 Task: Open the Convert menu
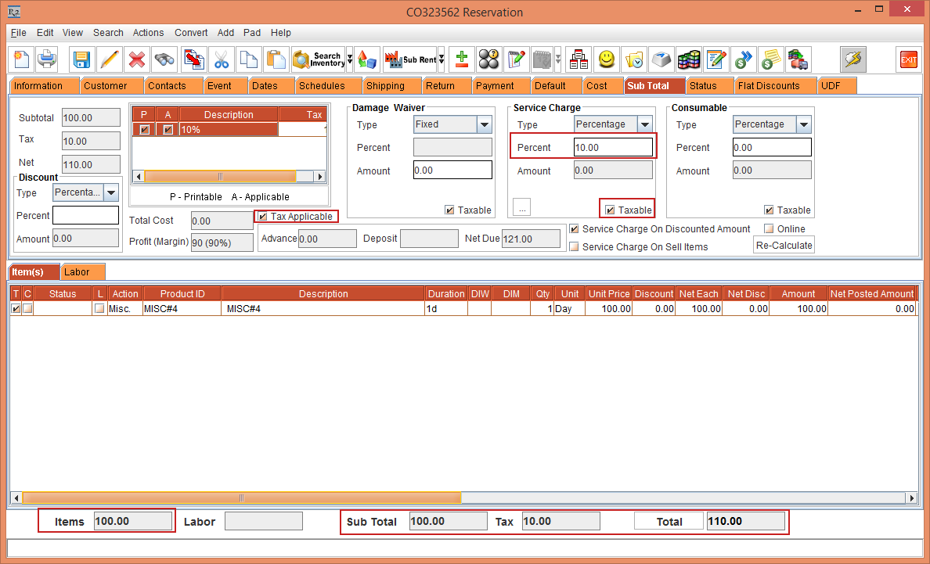191,33
